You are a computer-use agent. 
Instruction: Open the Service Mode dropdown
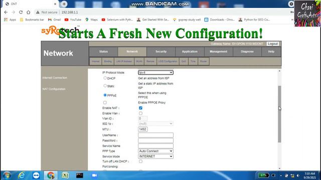(155, 156)
